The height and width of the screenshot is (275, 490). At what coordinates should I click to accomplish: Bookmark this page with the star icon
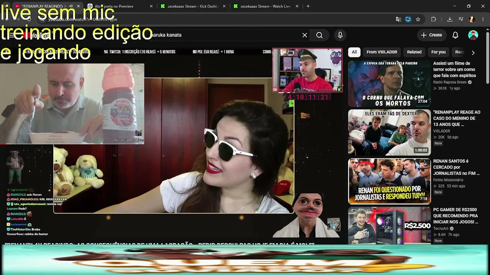(418, 19)
